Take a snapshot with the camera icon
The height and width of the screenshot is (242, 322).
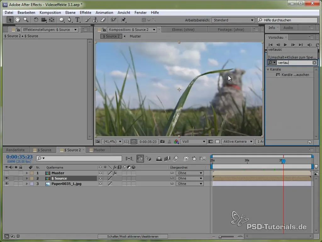tap(163, 141)
